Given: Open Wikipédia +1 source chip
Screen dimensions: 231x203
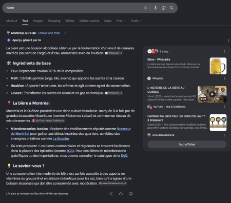Looking at the screenshot, I should [113, 53].
